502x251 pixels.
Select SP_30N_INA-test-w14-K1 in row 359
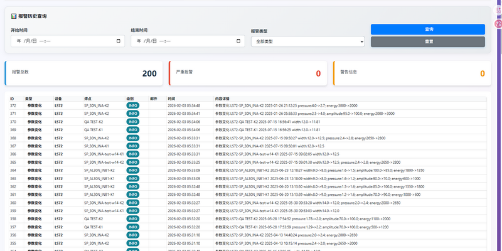point(104,211)
